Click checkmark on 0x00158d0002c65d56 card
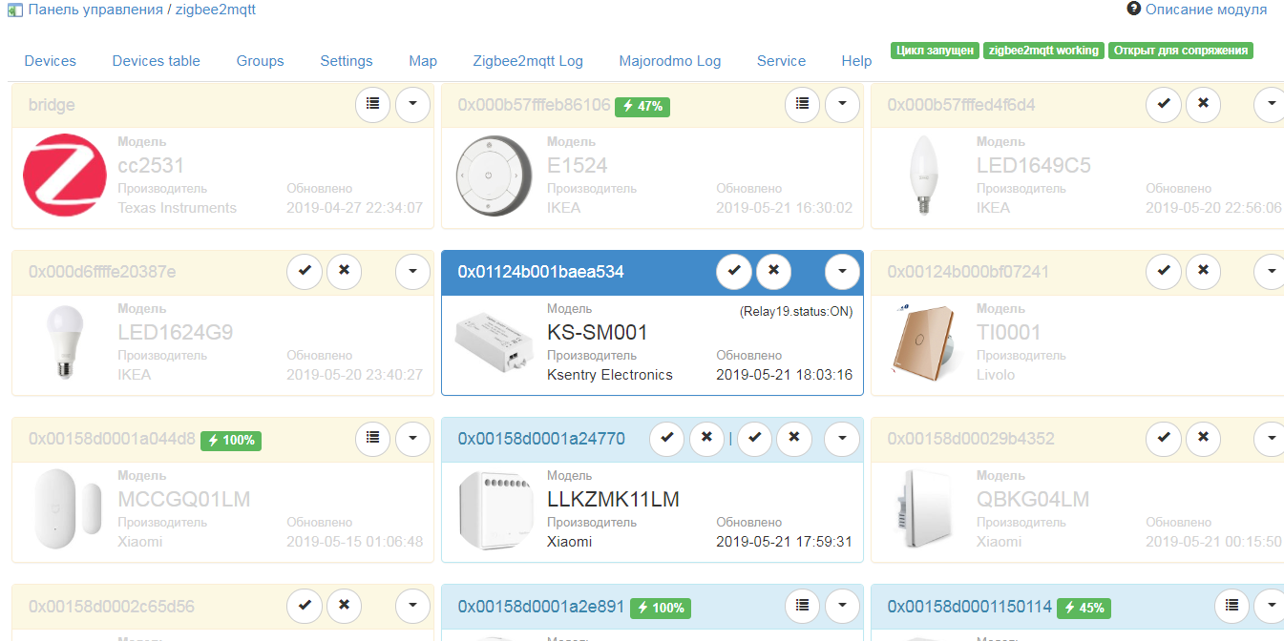This screenshot has height=641, width=1284. point(304,605)
